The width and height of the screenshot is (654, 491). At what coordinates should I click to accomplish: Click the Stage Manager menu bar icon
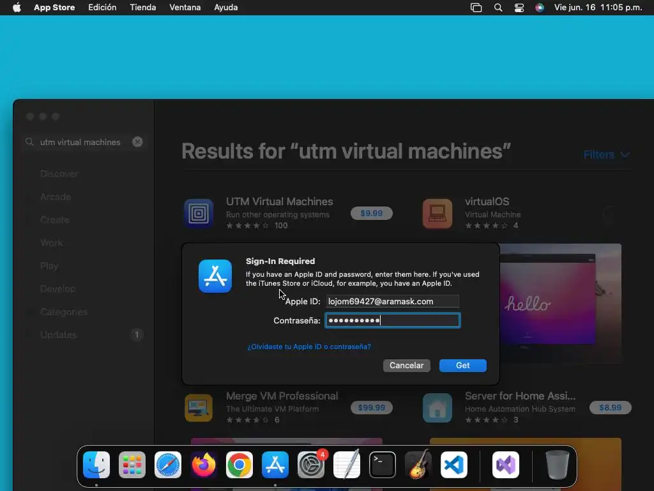pos(476,8)
